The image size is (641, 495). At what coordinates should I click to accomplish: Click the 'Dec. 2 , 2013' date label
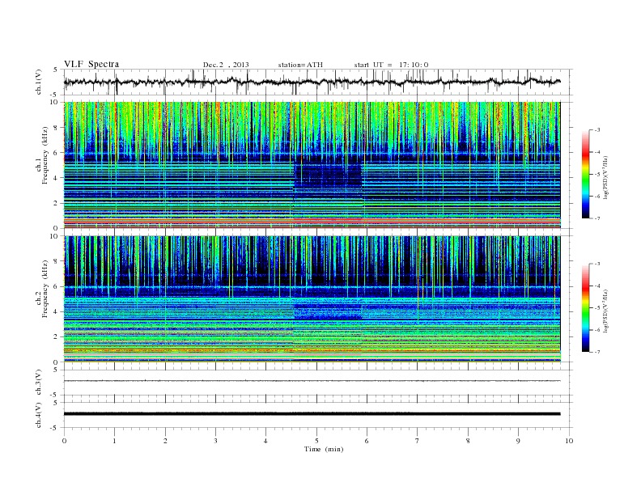coord(226,65)
